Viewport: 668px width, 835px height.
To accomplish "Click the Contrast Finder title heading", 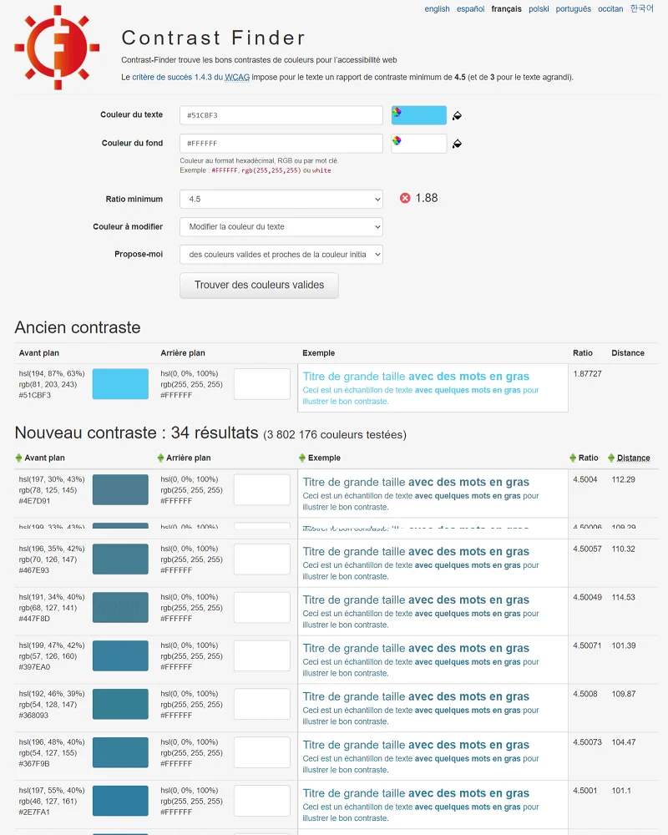I will point(214,38).
